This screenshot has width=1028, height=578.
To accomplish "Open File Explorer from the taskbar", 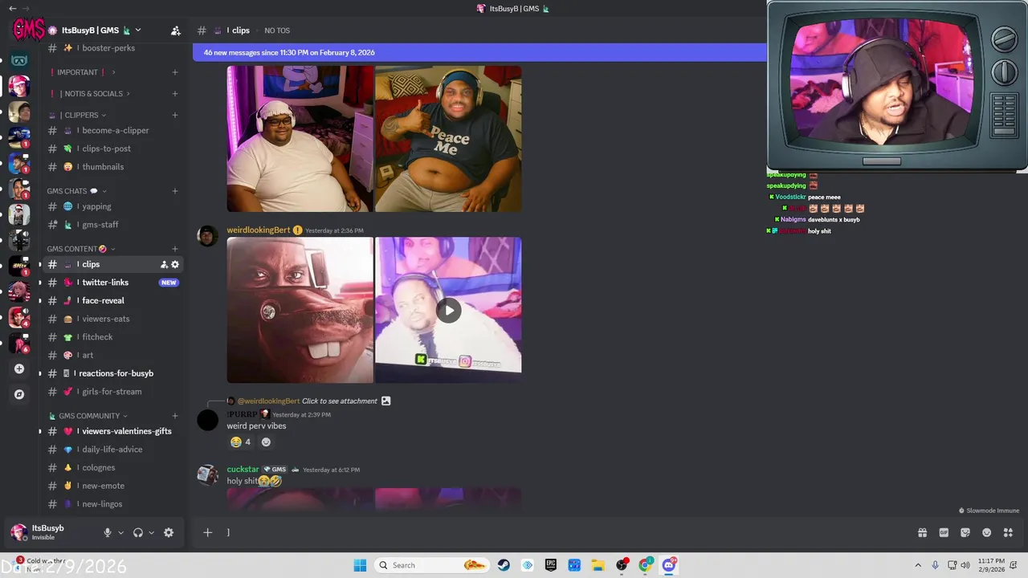I will (x=598, y=565).
